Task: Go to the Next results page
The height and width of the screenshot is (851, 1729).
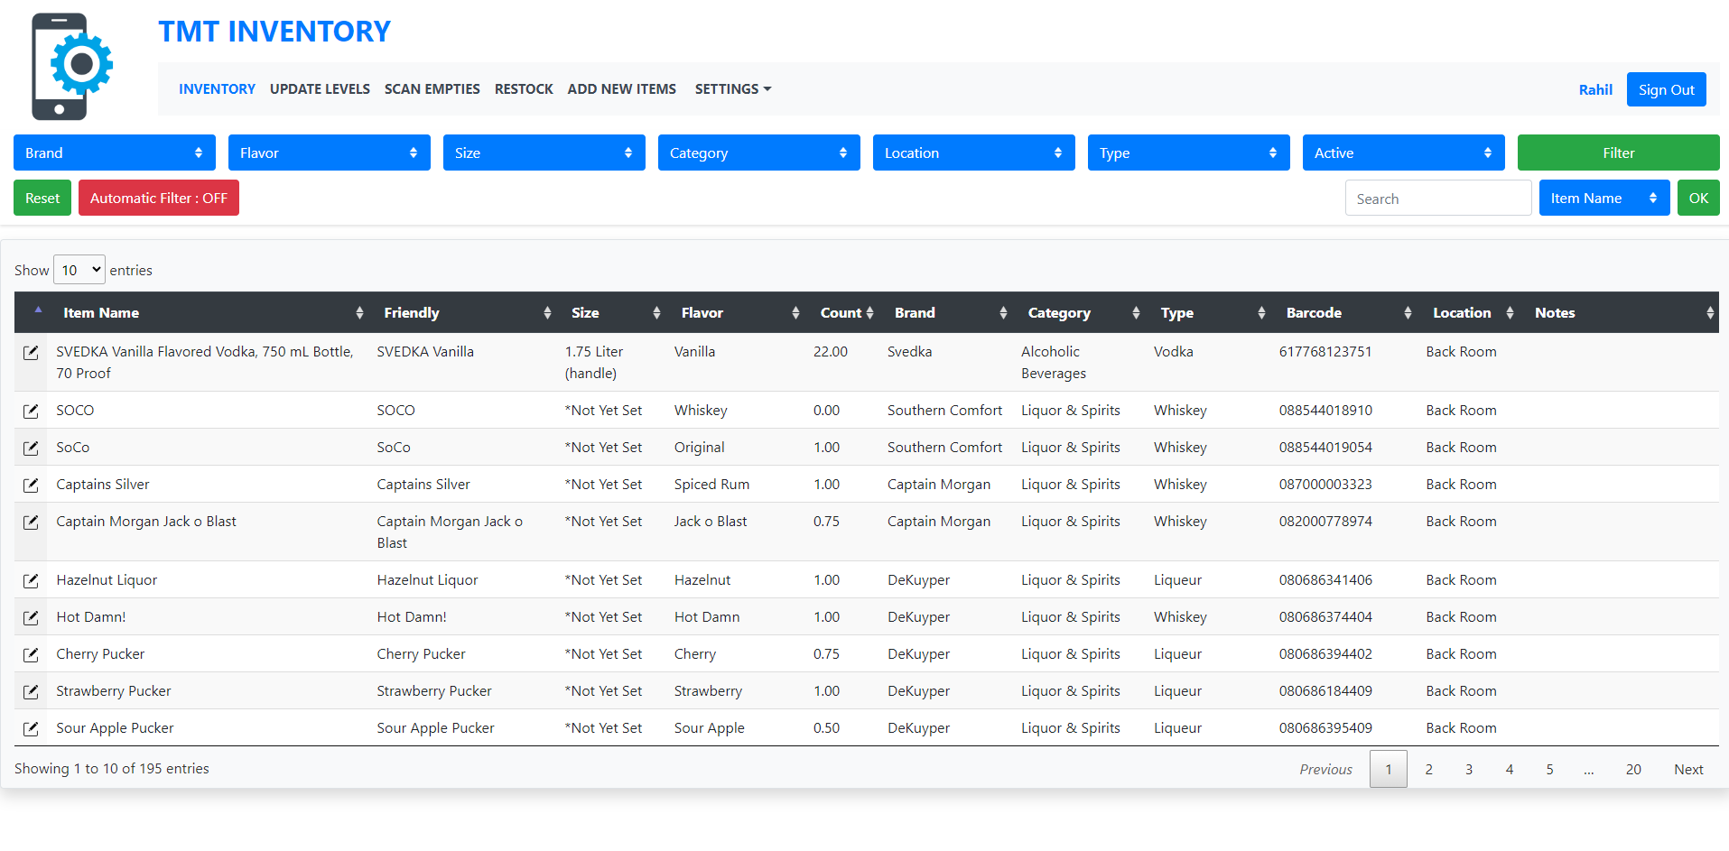Action: [x=1688, y=769]
